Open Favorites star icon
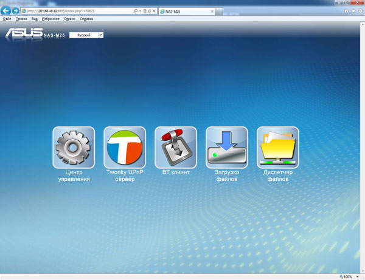This screenshot has height=280, width=365. 353,11
